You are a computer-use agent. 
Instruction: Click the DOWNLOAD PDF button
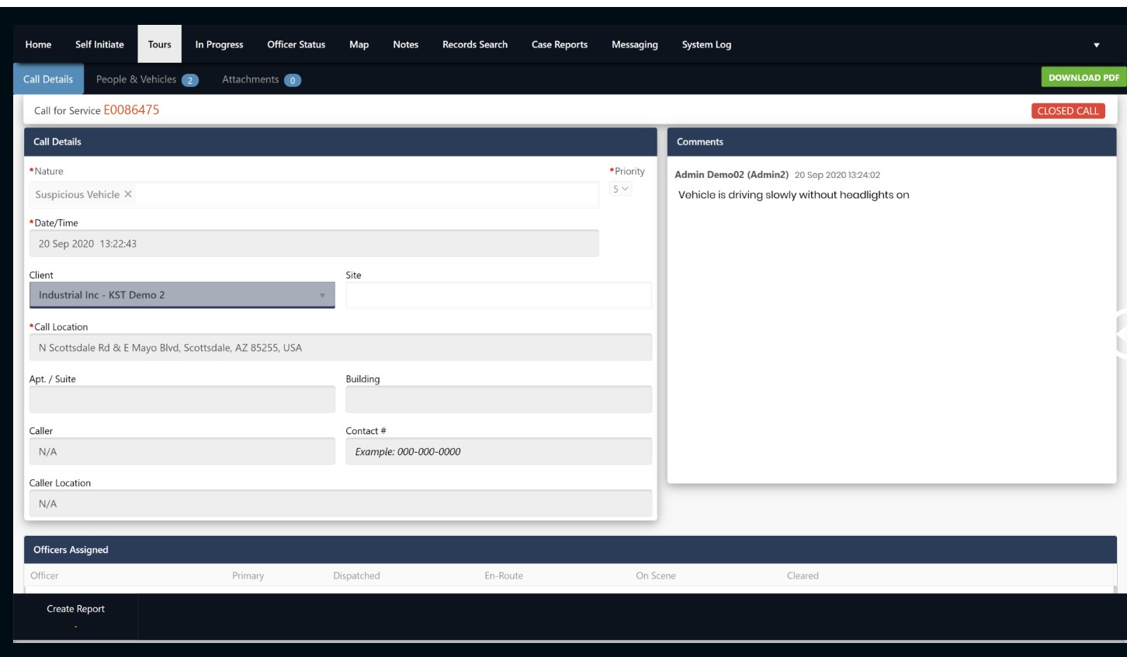click(x=1084, y=79)
